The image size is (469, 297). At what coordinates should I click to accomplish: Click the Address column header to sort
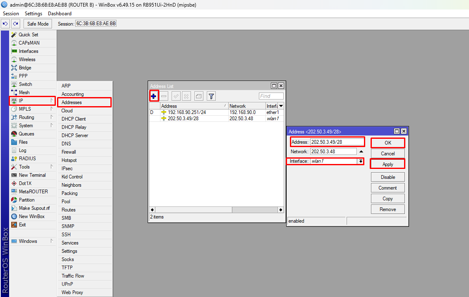pyautogui.click(x=194, y=106)
